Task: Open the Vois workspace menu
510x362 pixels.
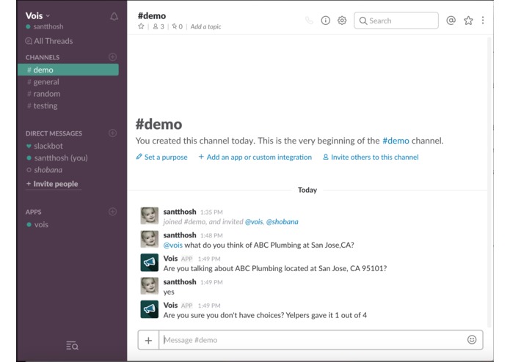Action: [37, 15]
